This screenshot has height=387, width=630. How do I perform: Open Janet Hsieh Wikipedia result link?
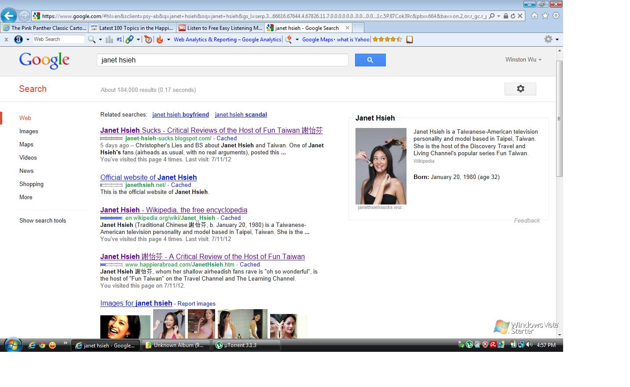174,210
